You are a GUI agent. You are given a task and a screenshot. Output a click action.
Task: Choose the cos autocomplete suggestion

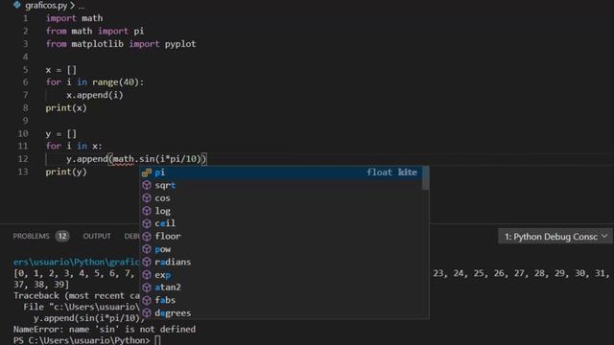click(281, 198)
